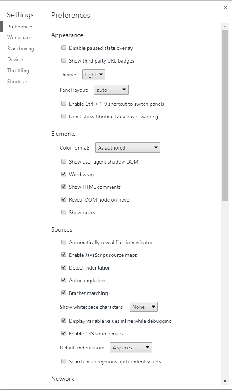Toggle Show rulers checkbox

point(64,212)
